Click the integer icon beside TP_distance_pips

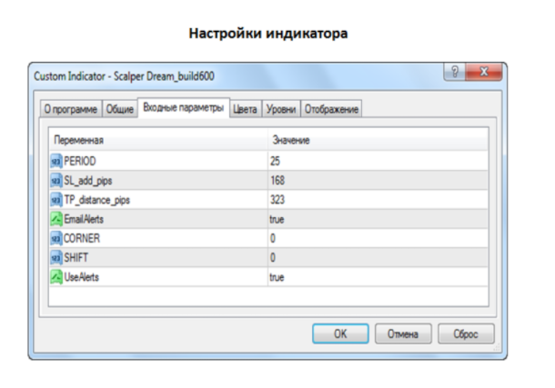pos(56,200)
